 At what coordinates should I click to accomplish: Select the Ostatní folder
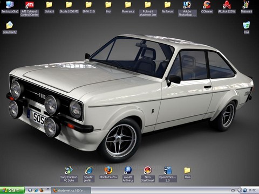tap(49, 7)
